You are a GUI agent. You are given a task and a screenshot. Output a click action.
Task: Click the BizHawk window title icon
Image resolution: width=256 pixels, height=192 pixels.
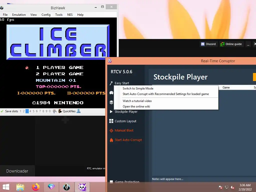2,8
